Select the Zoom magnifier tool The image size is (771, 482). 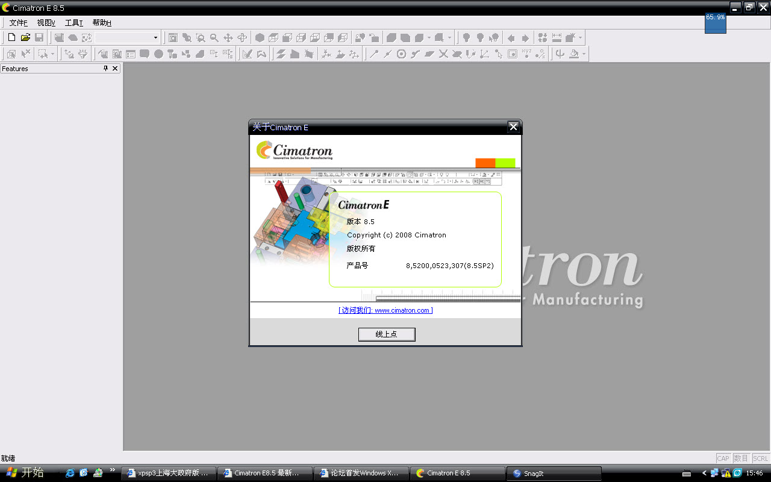point(214,37)
